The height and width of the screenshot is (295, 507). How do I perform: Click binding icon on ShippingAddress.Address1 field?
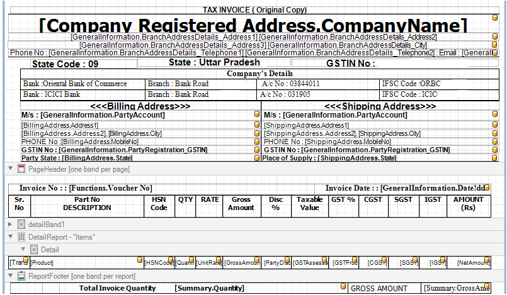(x=494, y=125)
